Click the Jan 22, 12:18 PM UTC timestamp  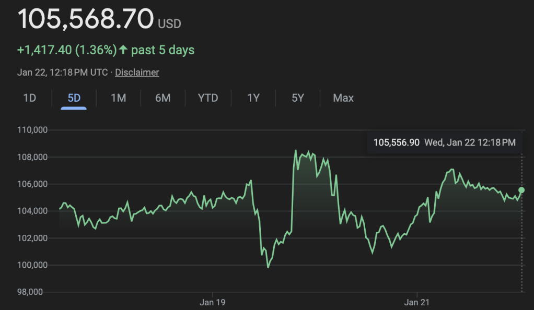coord(62,73)
